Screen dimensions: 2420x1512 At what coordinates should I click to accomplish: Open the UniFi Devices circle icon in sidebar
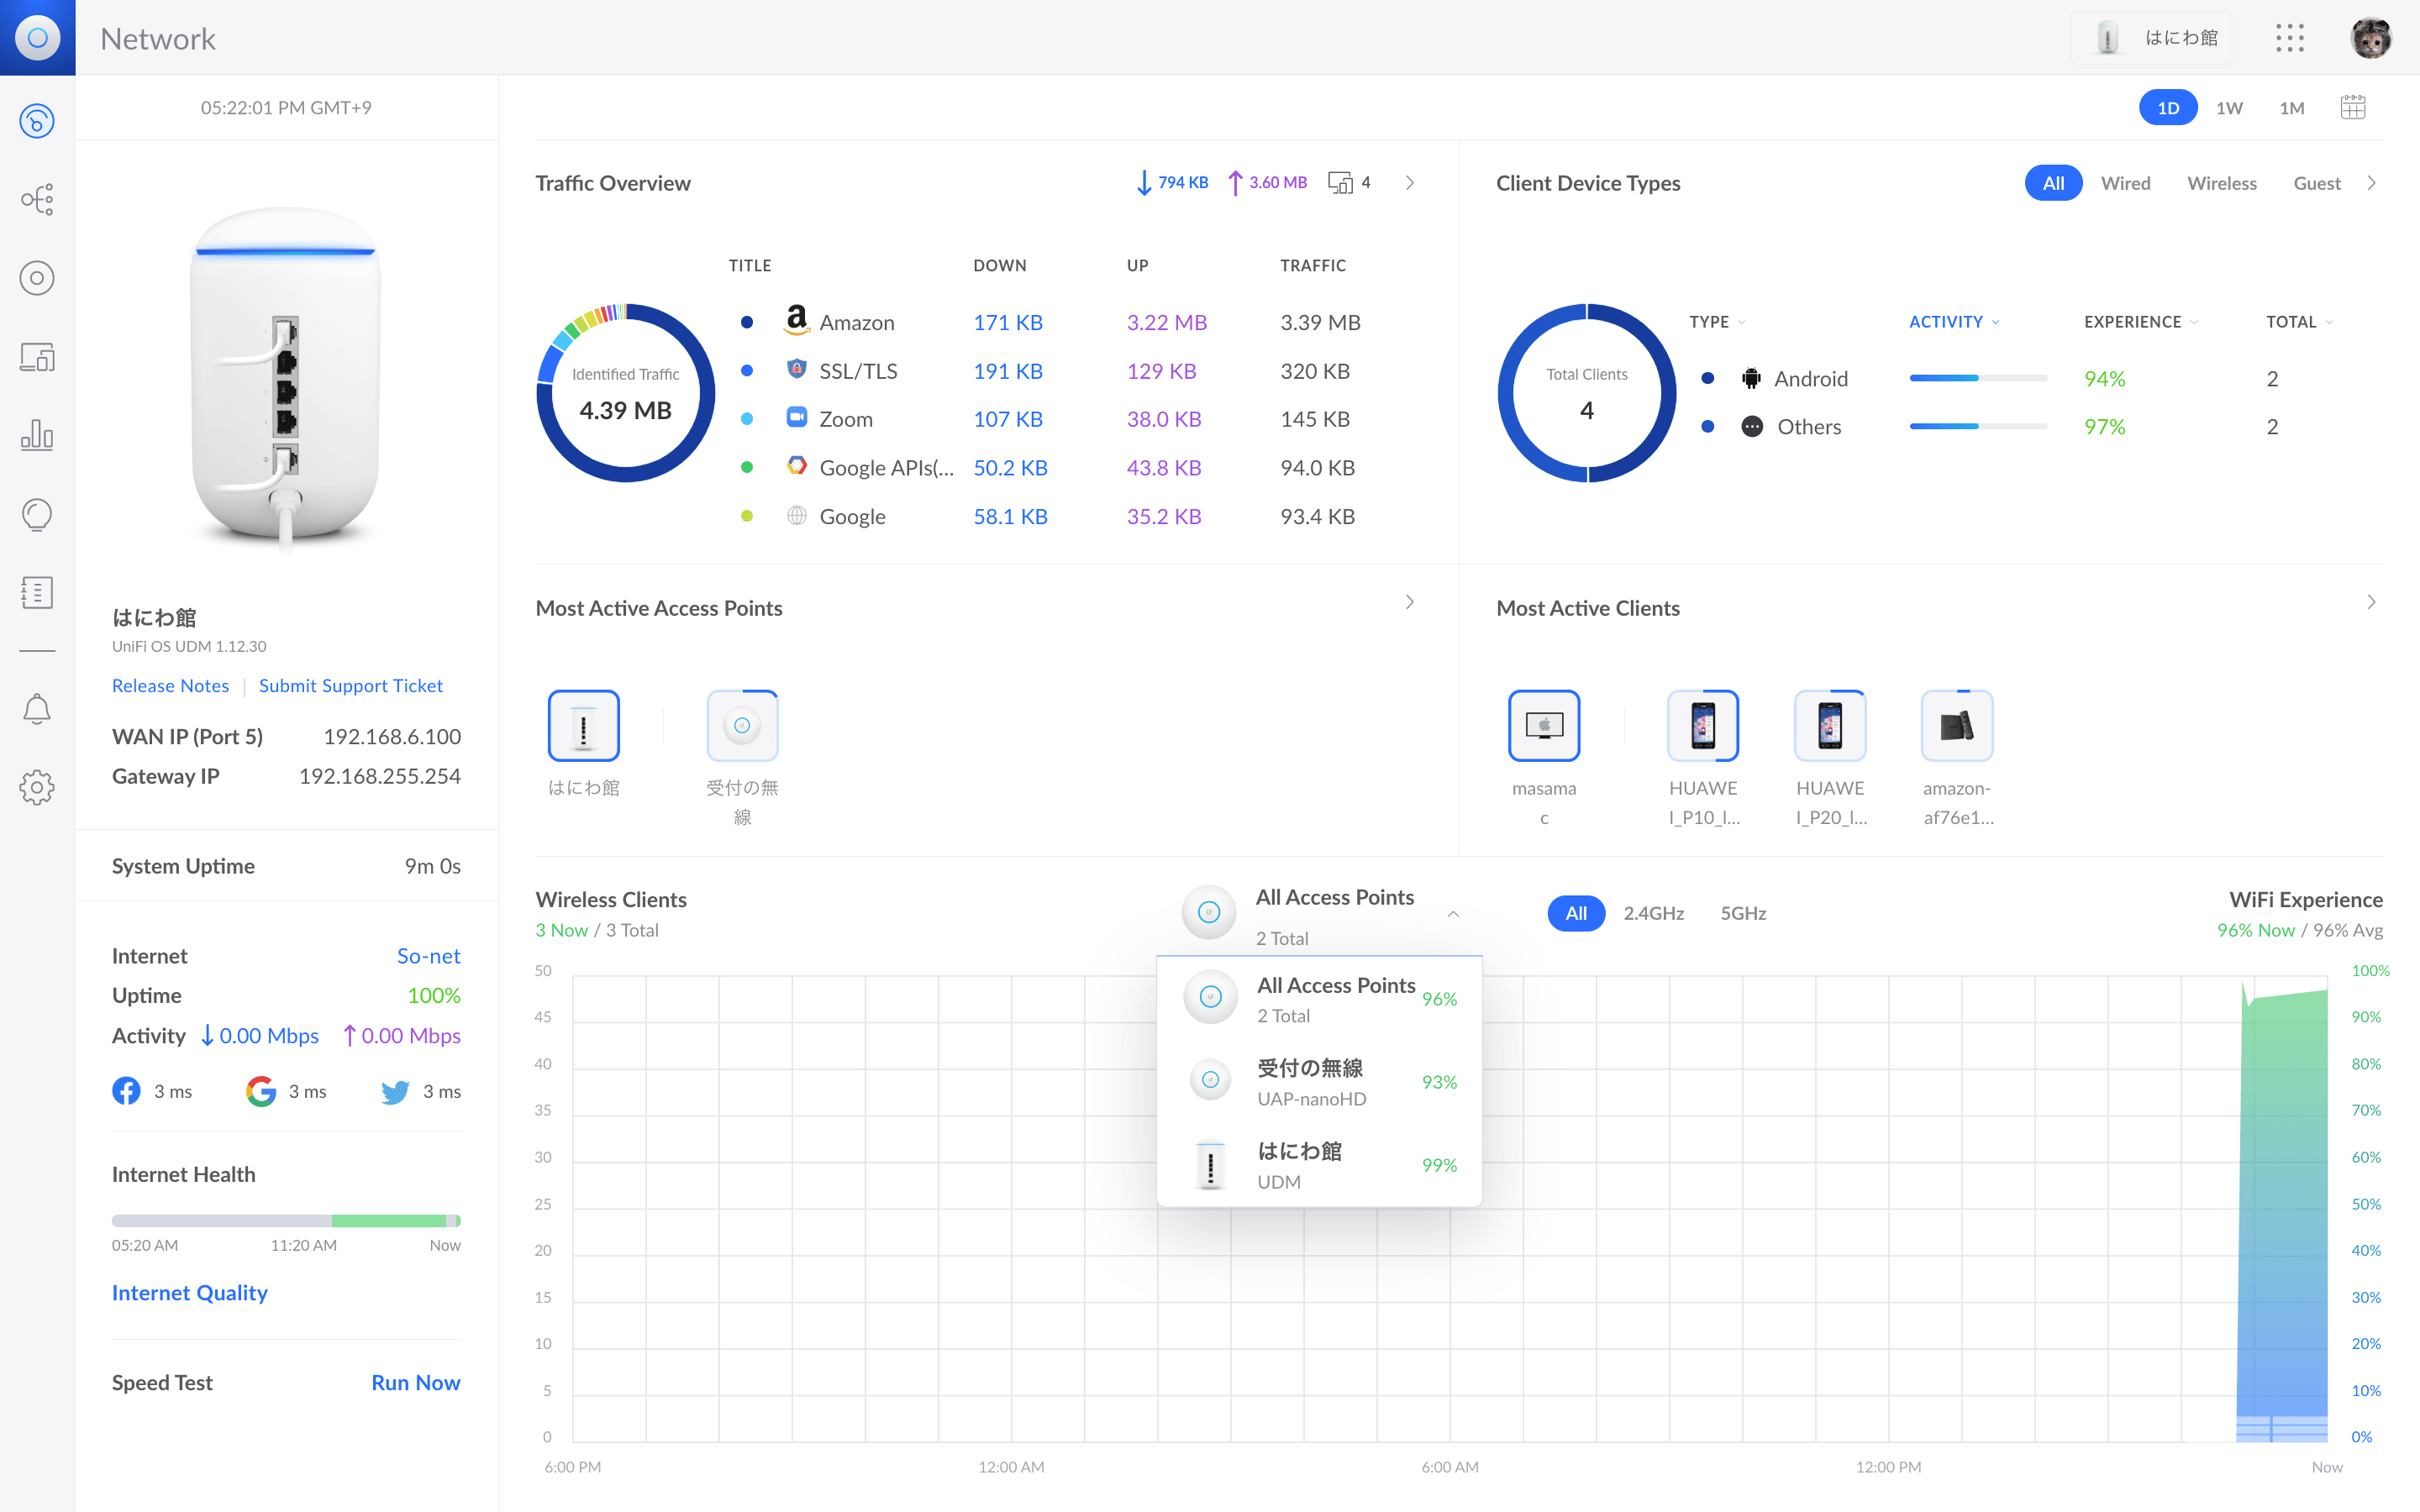pos(37,278)
